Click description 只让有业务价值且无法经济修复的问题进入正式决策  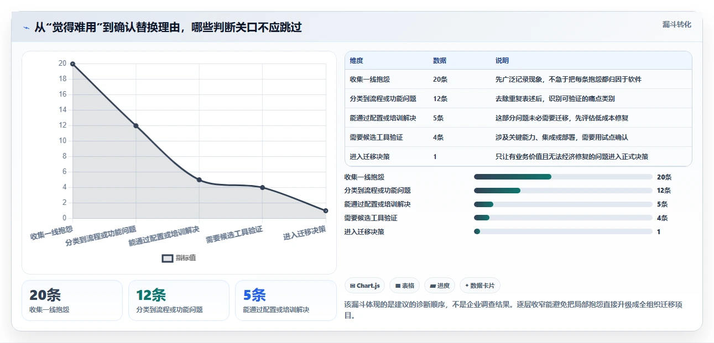click(572, 157)
